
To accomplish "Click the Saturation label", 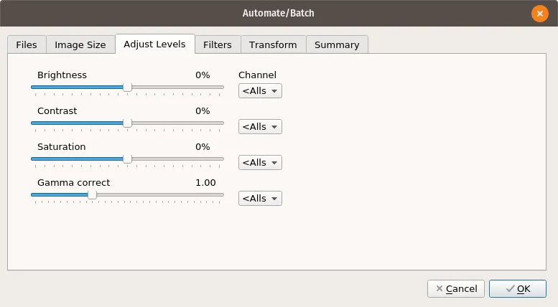I will (62, 147).
